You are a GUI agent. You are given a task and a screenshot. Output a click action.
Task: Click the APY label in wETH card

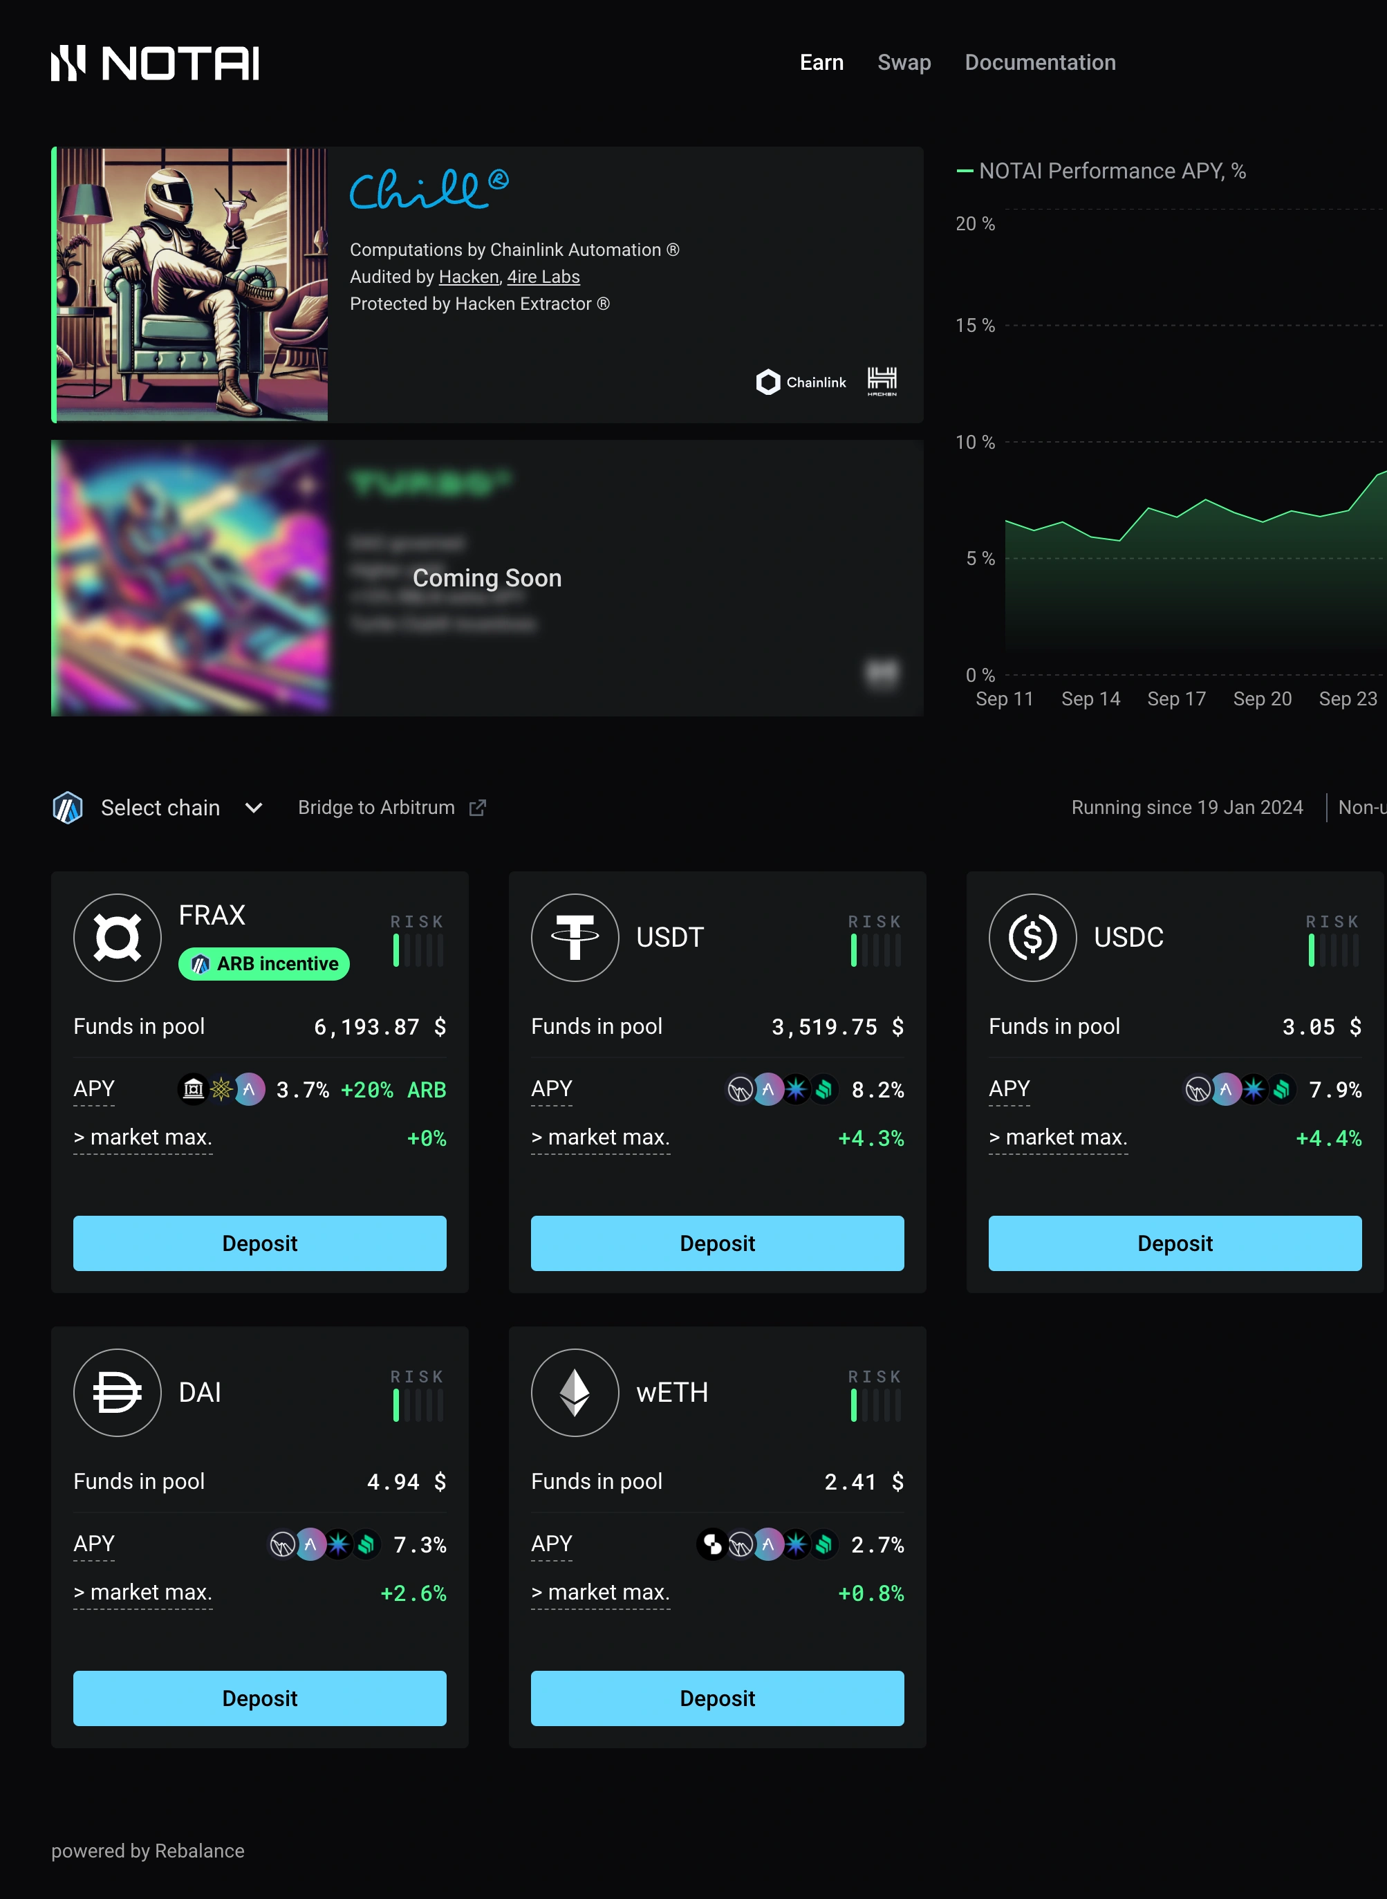click(552, 1545)
